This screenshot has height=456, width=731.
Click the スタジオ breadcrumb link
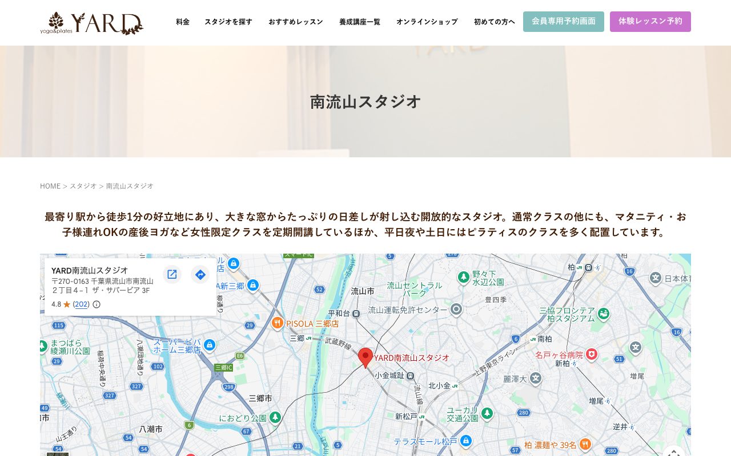83,186
